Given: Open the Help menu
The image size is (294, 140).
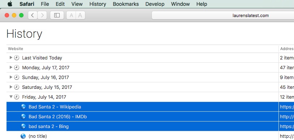Looking at the screenshot, I should pos(202,4).
